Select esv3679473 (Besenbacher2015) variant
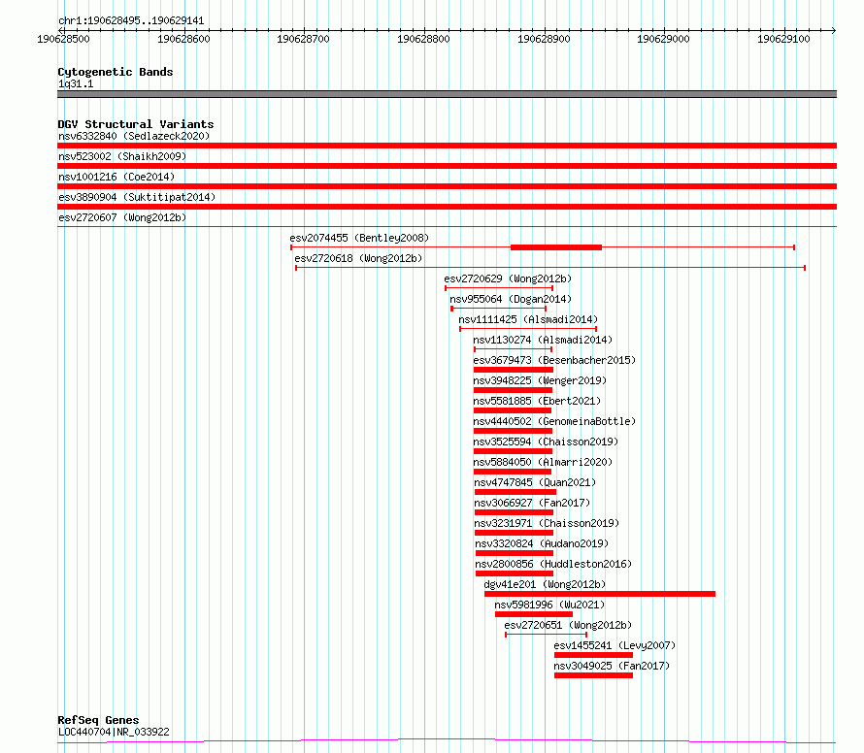 pyautogui.click(x=554, y=360)
